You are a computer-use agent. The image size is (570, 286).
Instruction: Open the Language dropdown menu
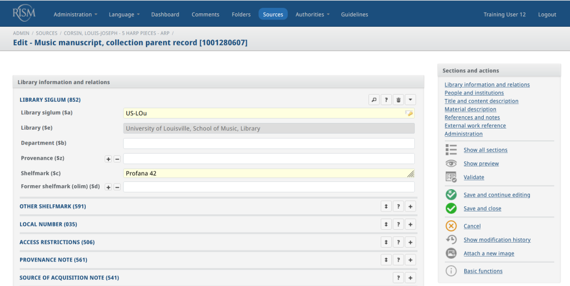tap(124, 14)
